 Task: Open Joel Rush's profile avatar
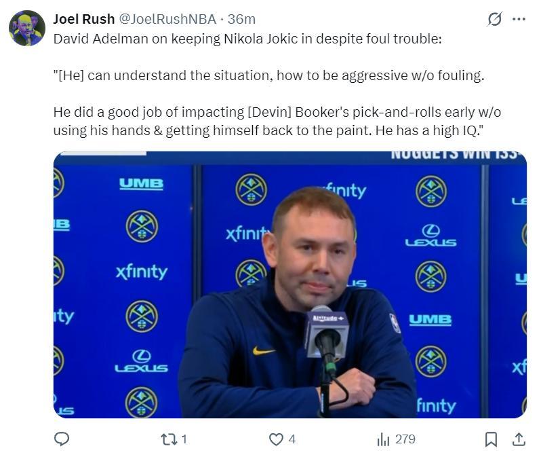click(27, 28)
